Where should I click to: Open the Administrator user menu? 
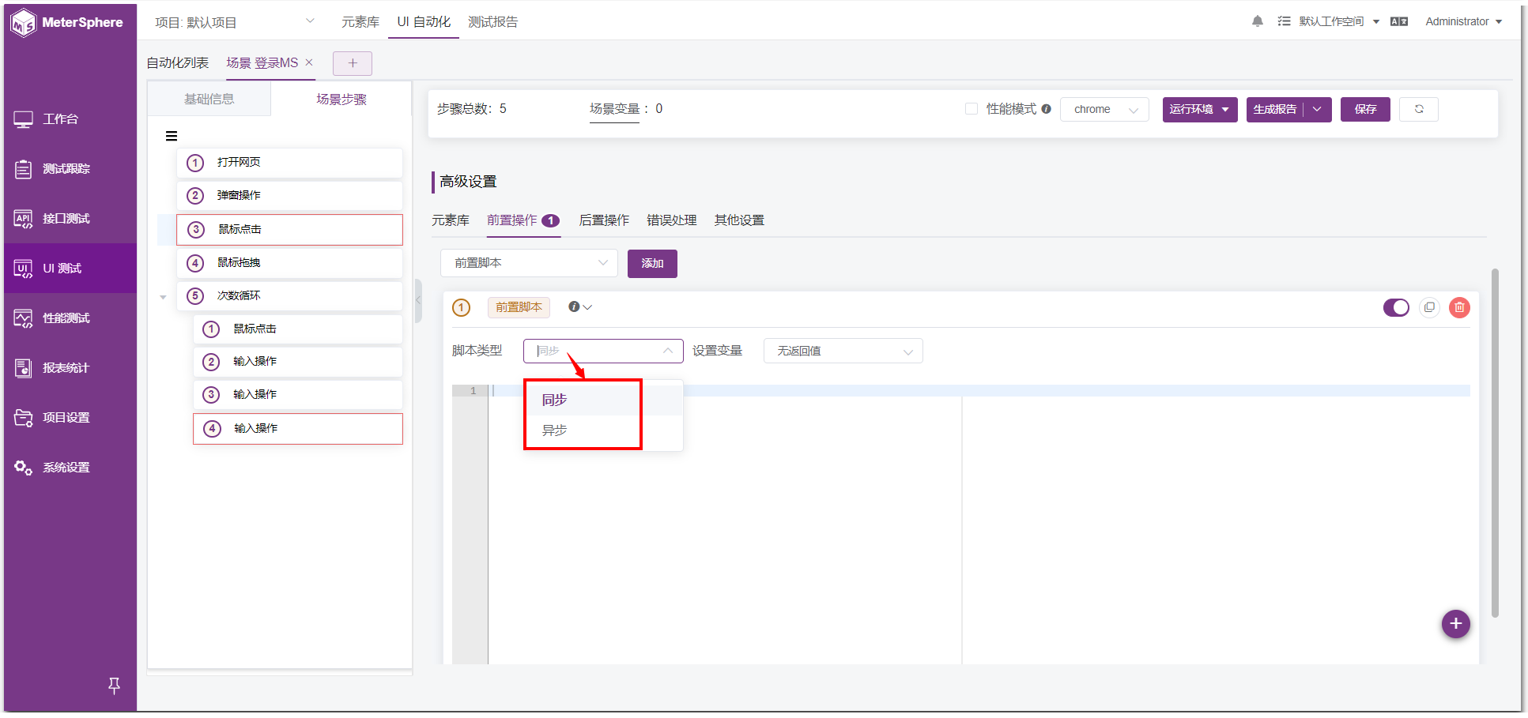(1463, 21)
